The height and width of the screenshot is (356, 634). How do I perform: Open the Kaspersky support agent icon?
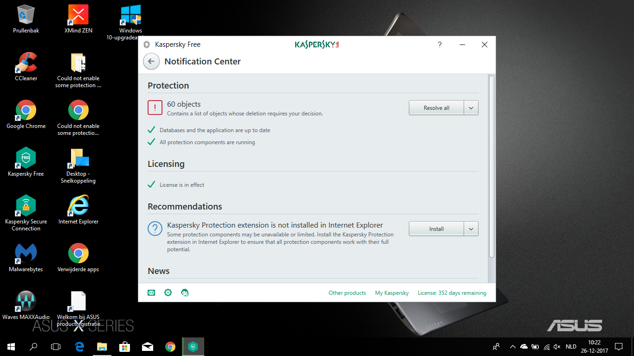[x=185, y=292]
